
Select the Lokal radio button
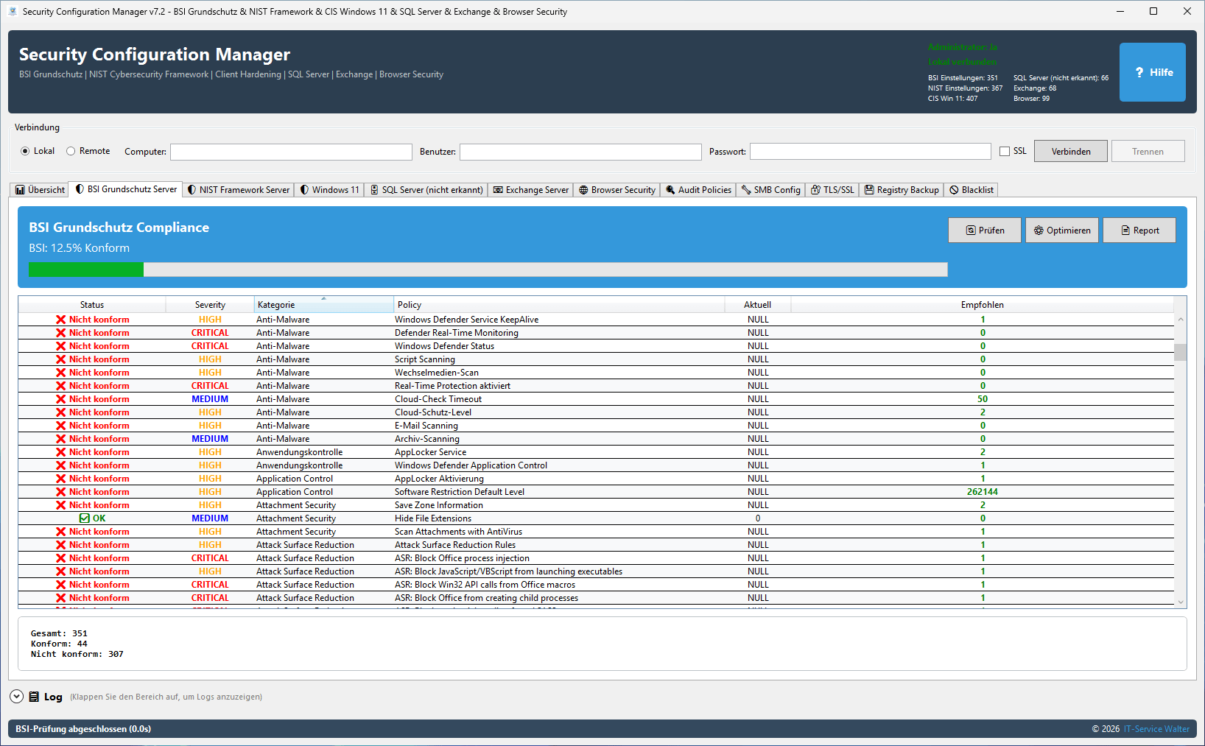point(26,151)
